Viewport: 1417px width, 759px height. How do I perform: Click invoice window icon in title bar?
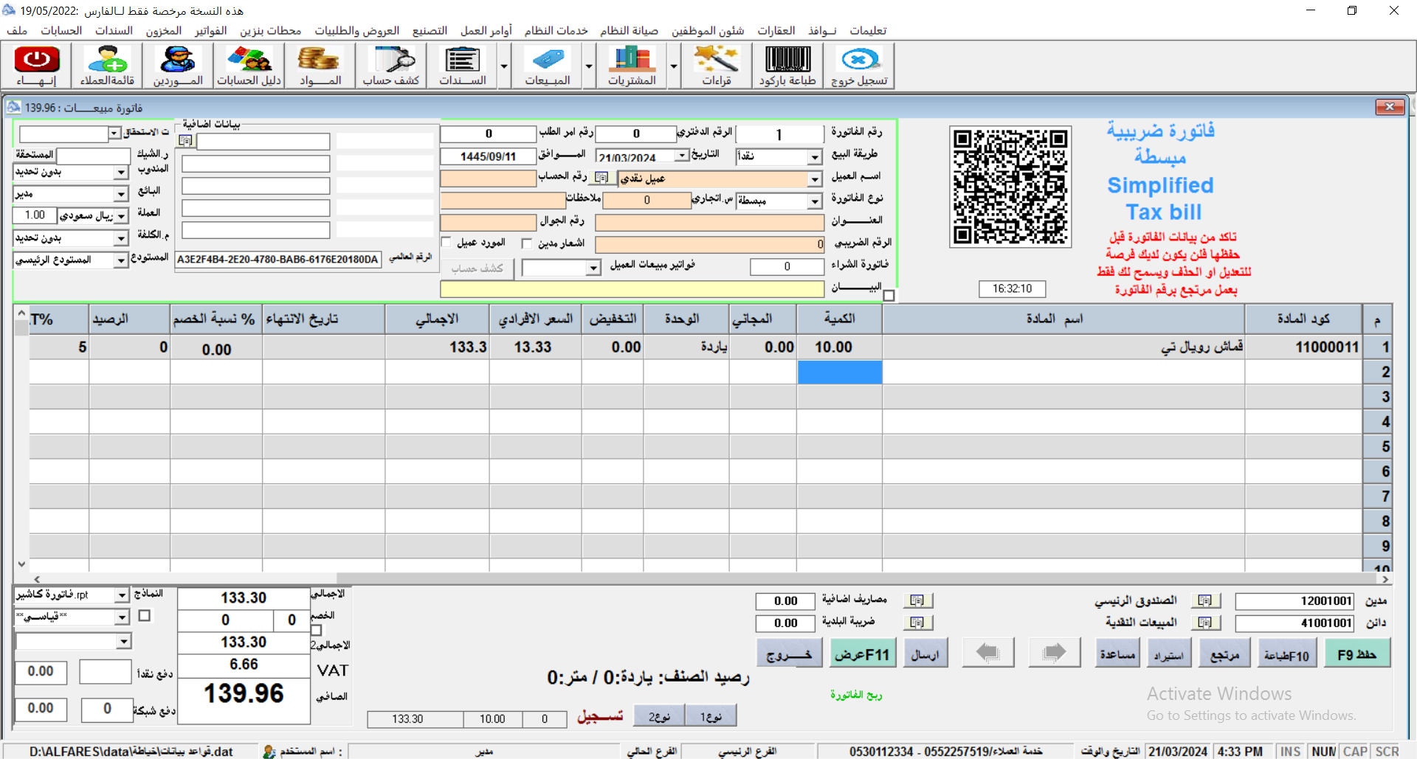click(13, 107)
